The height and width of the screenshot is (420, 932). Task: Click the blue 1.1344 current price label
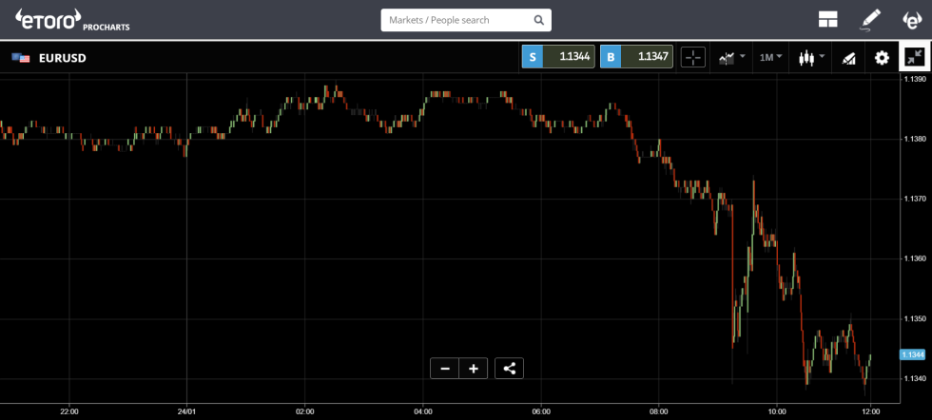click(912, 354)
